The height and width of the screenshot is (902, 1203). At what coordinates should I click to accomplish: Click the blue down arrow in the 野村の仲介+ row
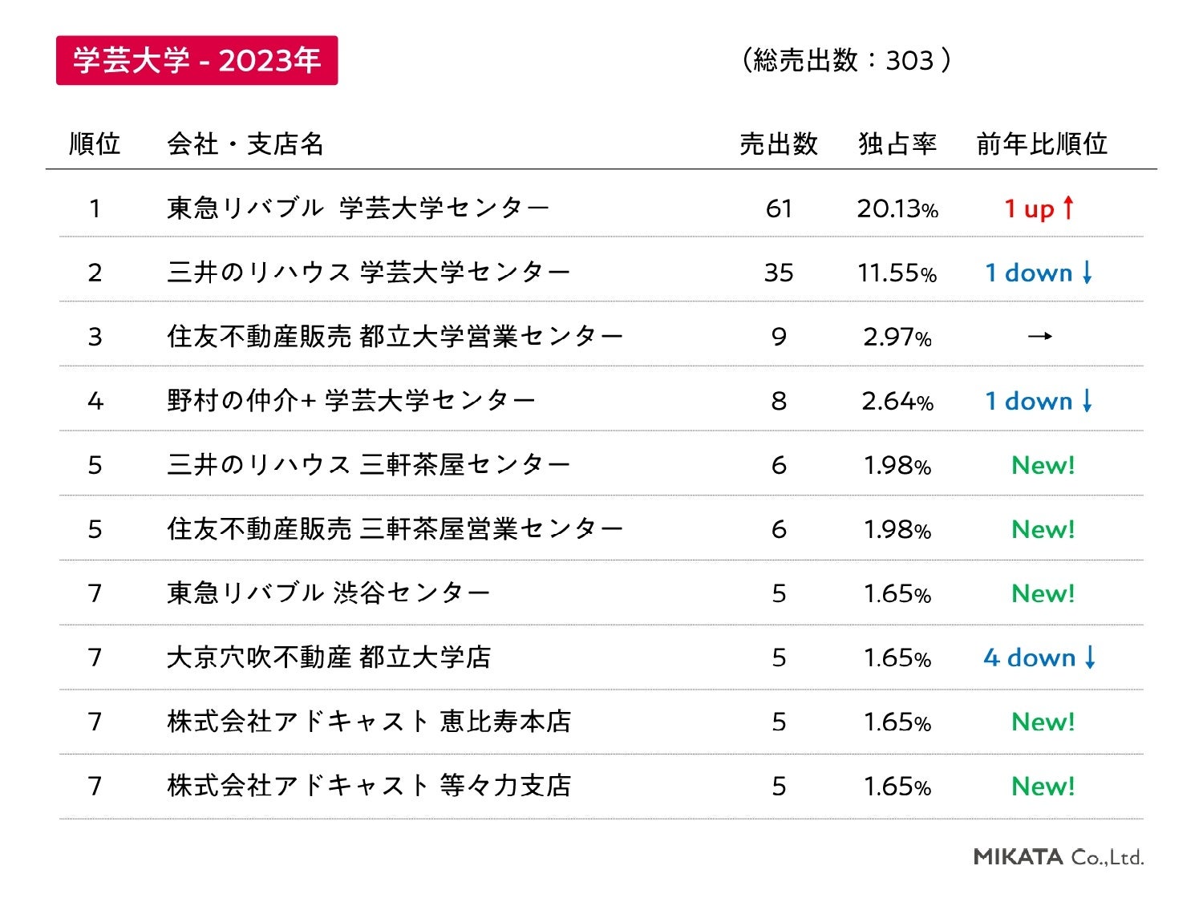(1087, 401)
